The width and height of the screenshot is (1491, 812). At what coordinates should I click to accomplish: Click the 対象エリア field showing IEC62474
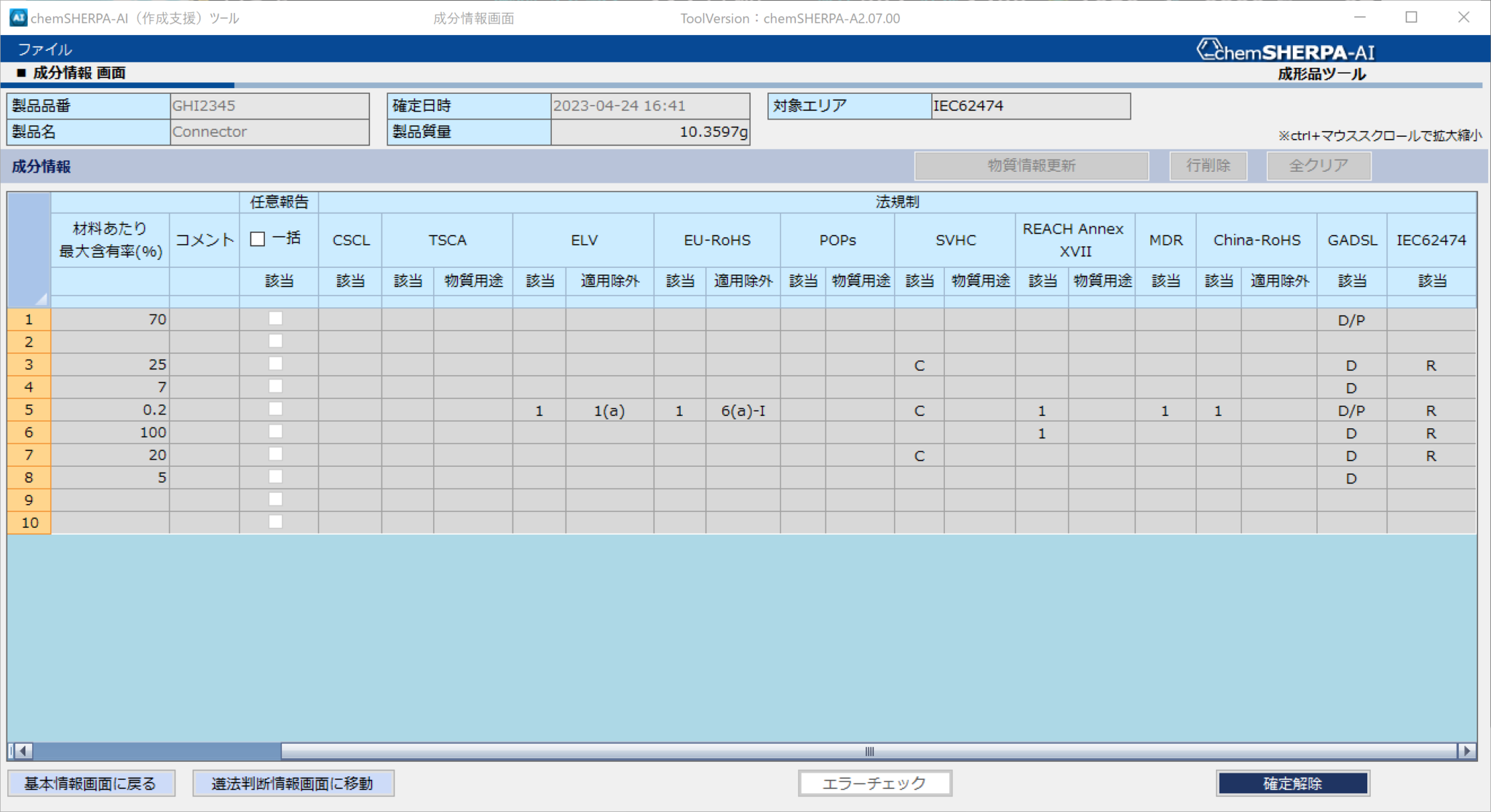coord(1029,106)
